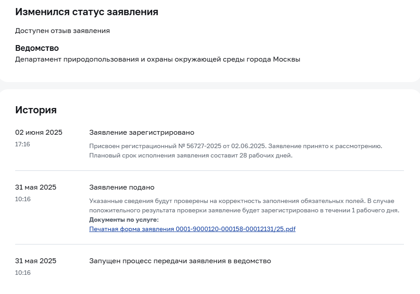Viewport: 420px width, 294px height.
Task: Select the 'Запущен процесс передачи заявления в ведомство' entry
Action: [180, 261]
